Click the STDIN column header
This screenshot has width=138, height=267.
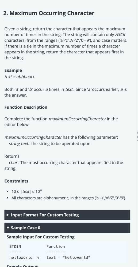coord(15,246)
